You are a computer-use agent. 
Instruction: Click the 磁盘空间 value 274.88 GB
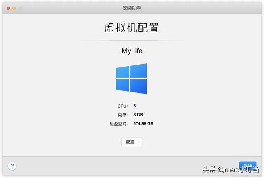click(x=143, y=123)
